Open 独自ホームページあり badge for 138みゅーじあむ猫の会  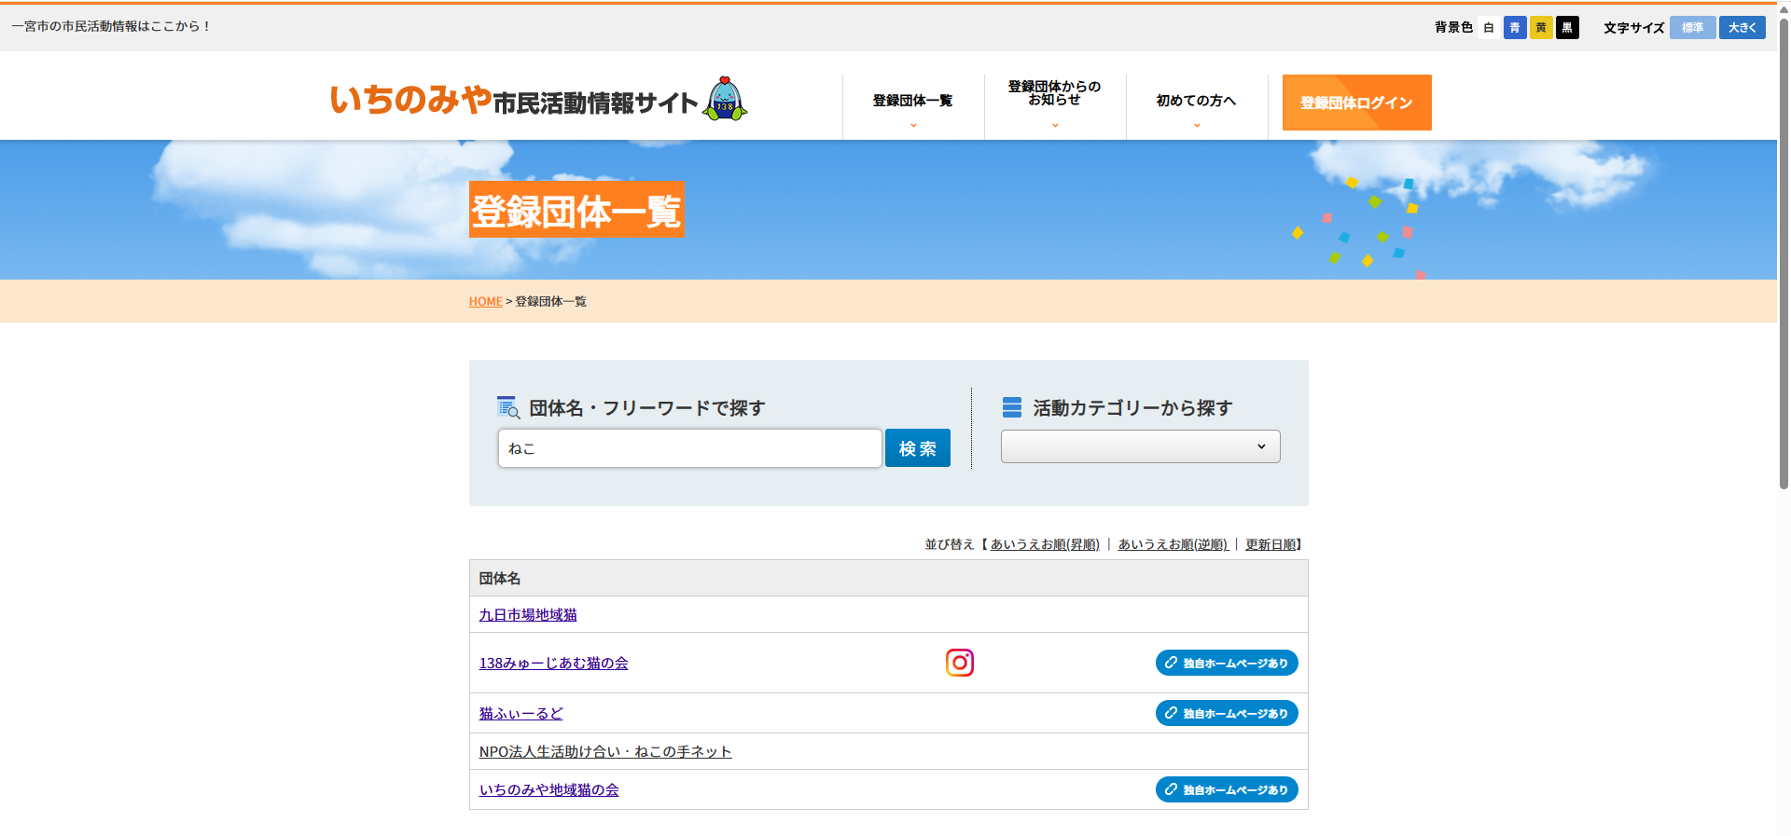tap(1226, 663)
